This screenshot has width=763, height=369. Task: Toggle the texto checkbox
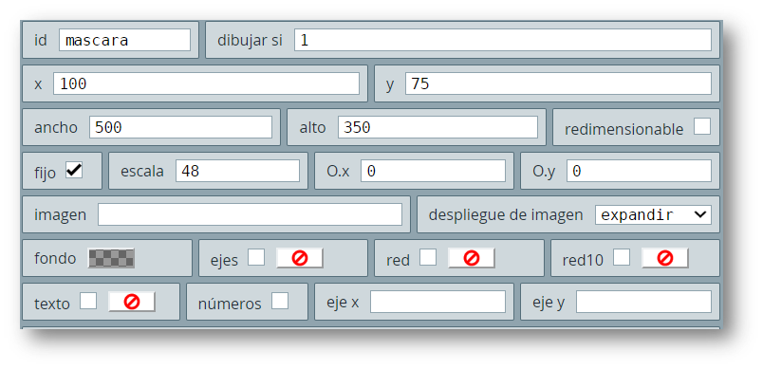tap(88, 302)
